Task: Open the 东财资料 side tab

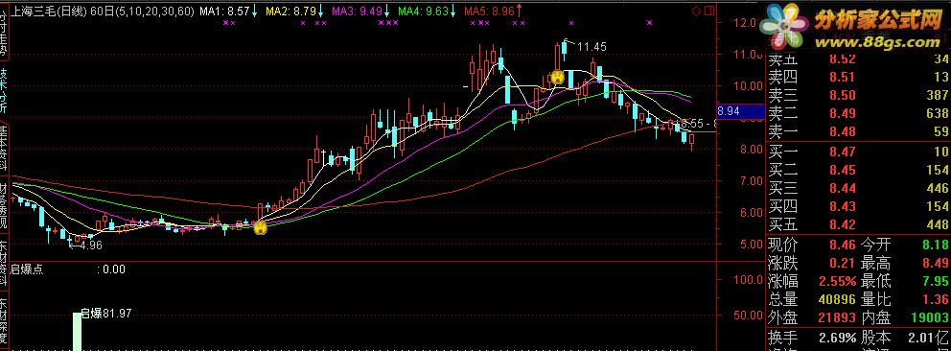Action: tap(4, 265)
